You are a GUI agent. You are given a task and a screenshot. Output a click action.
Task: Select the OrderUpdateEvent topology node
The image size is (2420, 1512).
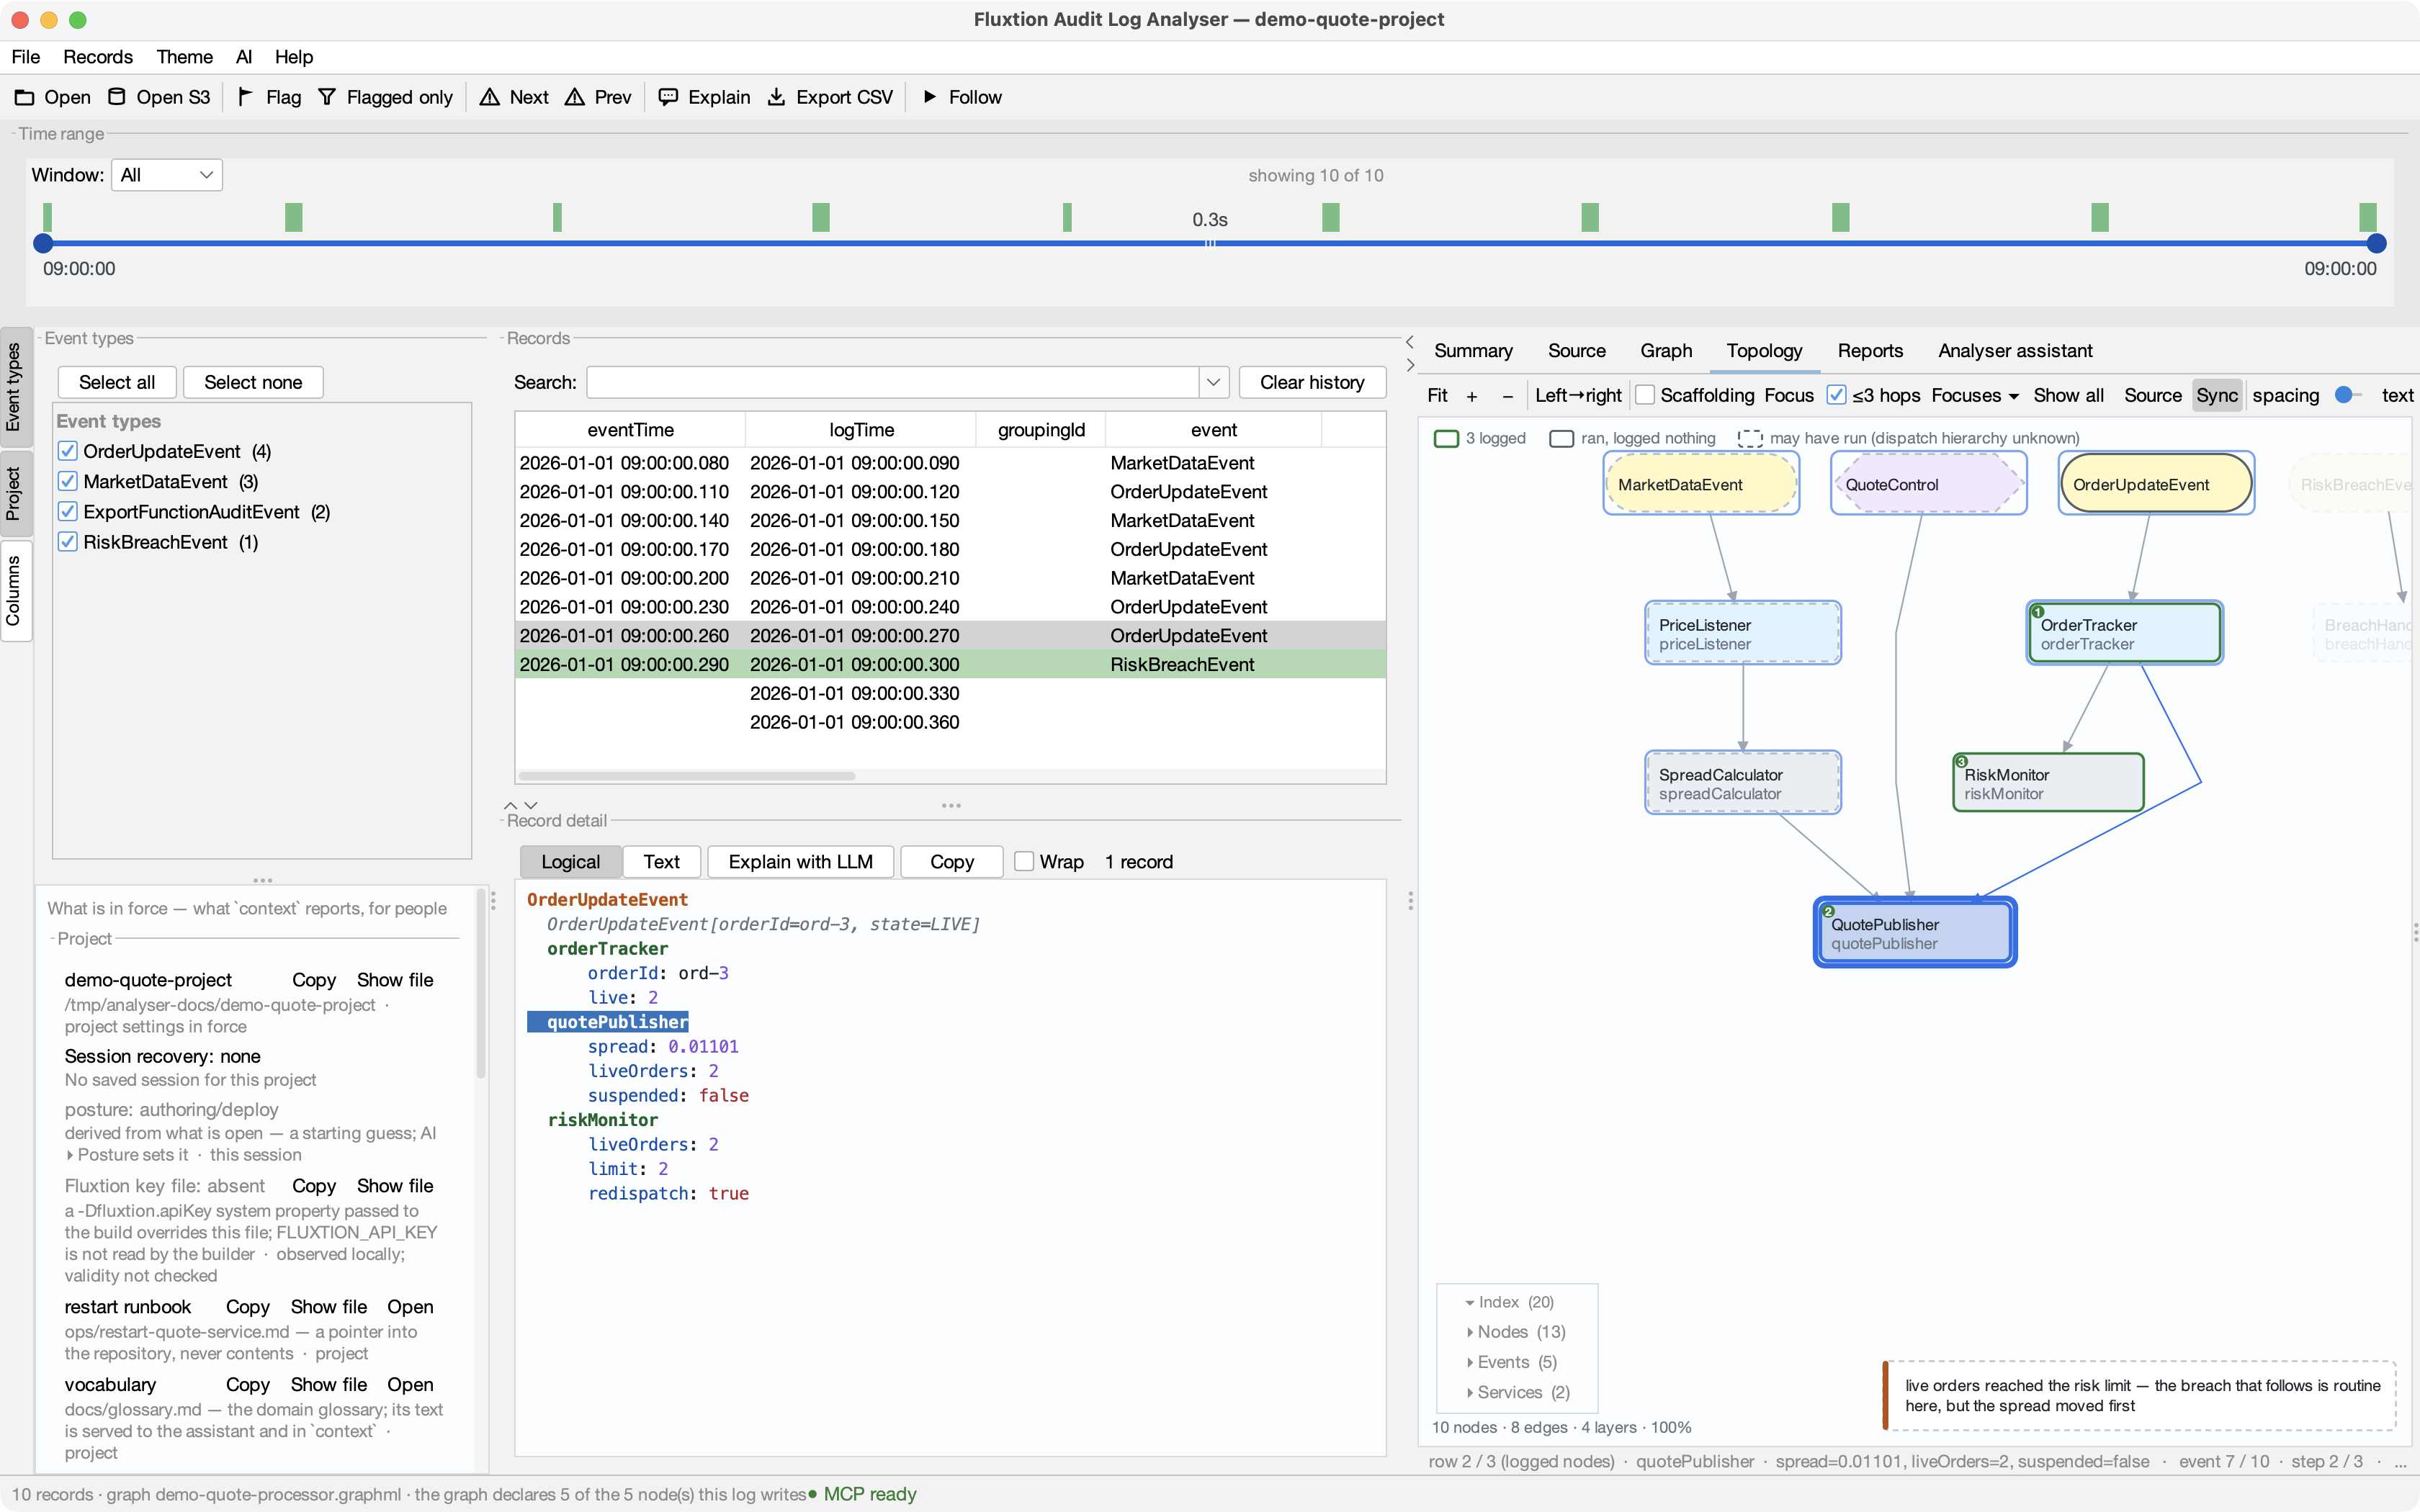[2156, 484]
